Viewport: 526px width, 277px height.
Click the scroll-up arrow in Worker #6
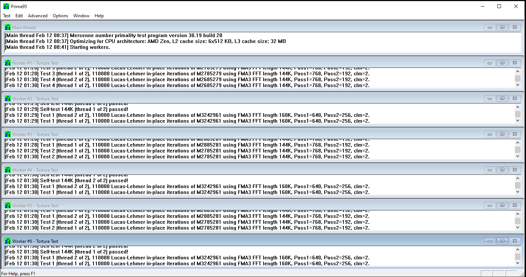(x=518, y=250)
